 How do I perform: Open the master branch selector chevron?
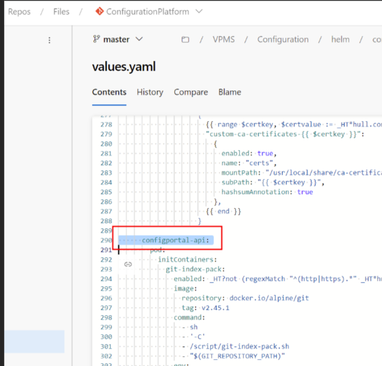139,39
